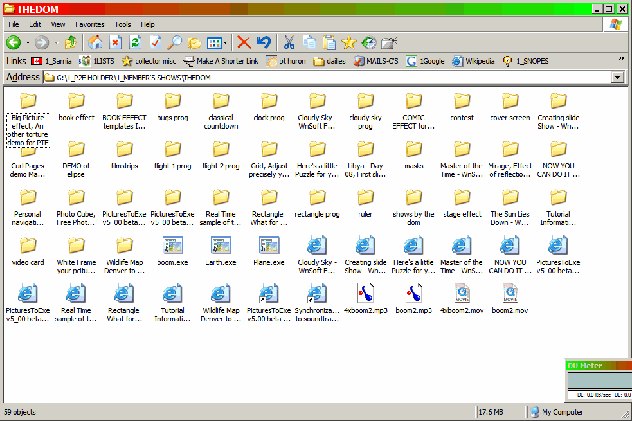Open the Wikipedia link in Links bar

473,61
